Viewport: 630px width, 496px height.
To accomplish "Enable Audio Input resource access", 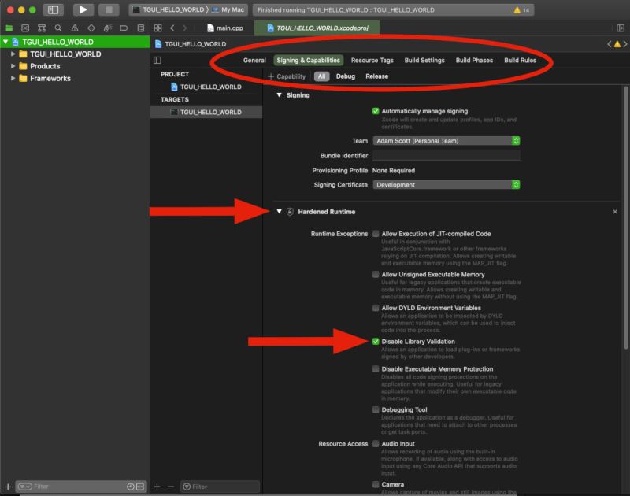I will [x=376, y=443].
